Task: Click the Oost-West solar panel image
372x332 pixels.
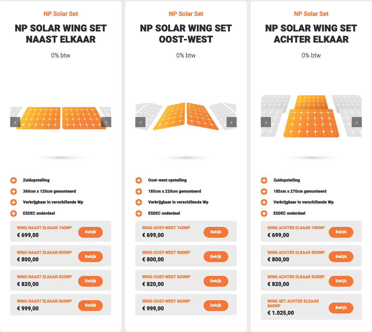Action: 186,116
